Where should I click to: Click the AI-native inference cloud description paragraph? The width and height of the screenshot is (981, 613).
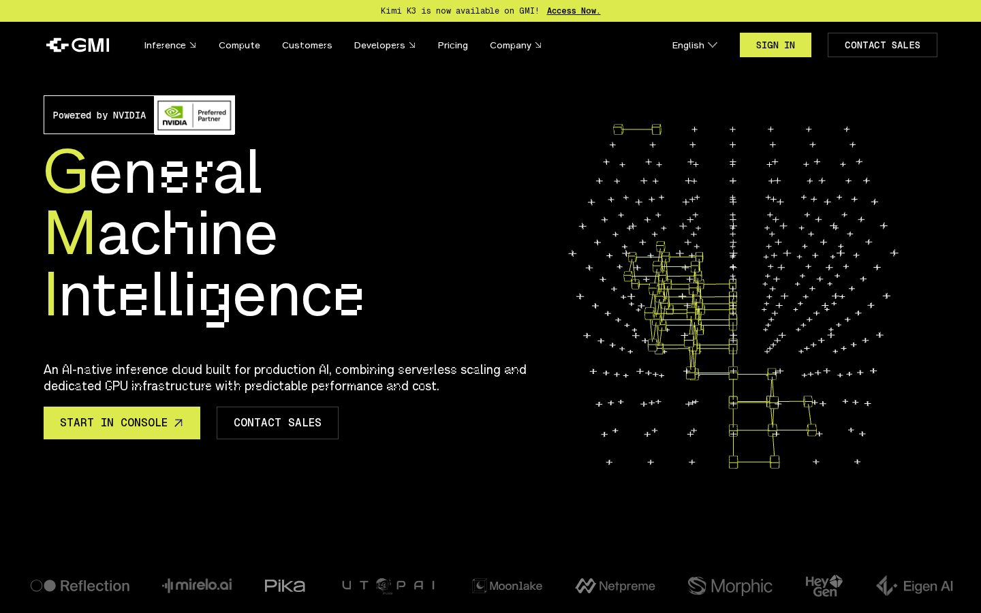pos(285,377)
